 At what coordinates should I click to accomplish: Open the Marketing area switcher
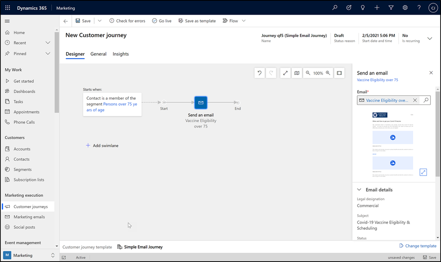coord(29,255)
